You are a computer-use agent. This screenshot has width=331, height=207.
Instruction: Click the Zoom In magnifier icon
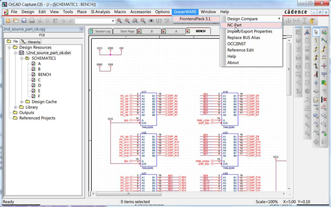coord(119,21)
